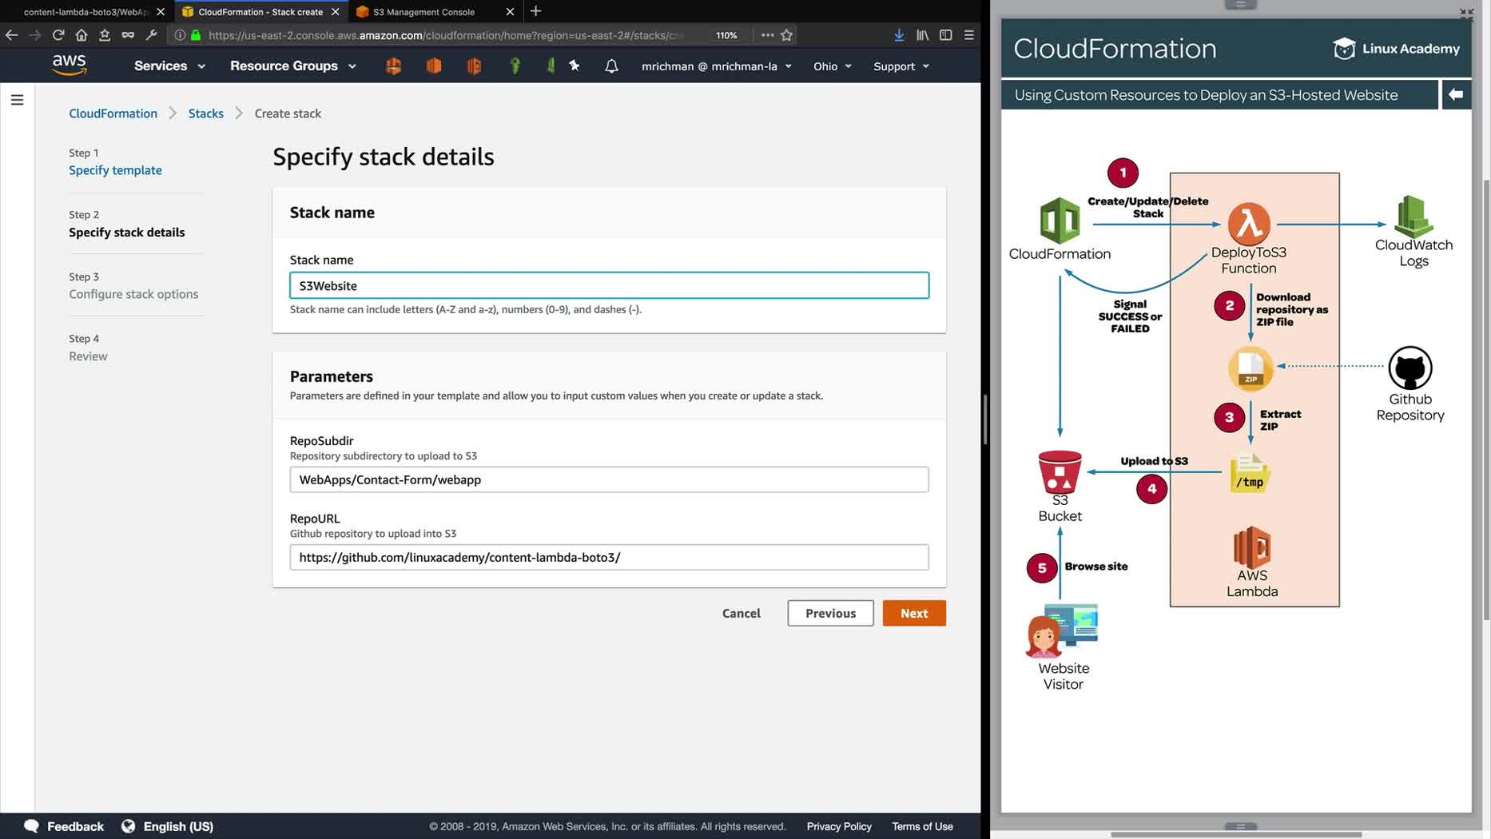The width and height of the screenshot is (1491, 839).
Task: Click the Previous button
Action: [830, 613]
